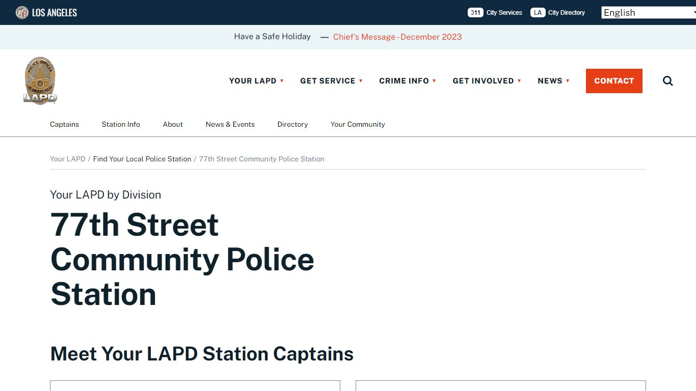Click the LOS ANGELES header text
The width and height of the screenshot is (696, 391).
click(x=55, y=13)
